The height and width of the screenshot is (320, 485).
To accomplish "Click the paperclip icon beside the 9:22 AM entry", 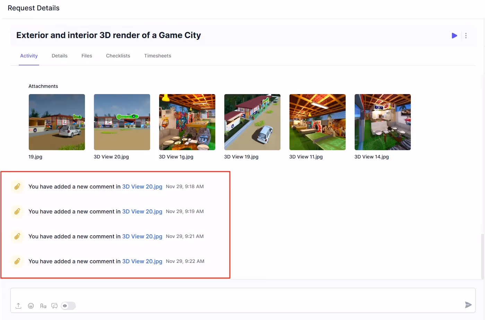I will click(17, 261).
